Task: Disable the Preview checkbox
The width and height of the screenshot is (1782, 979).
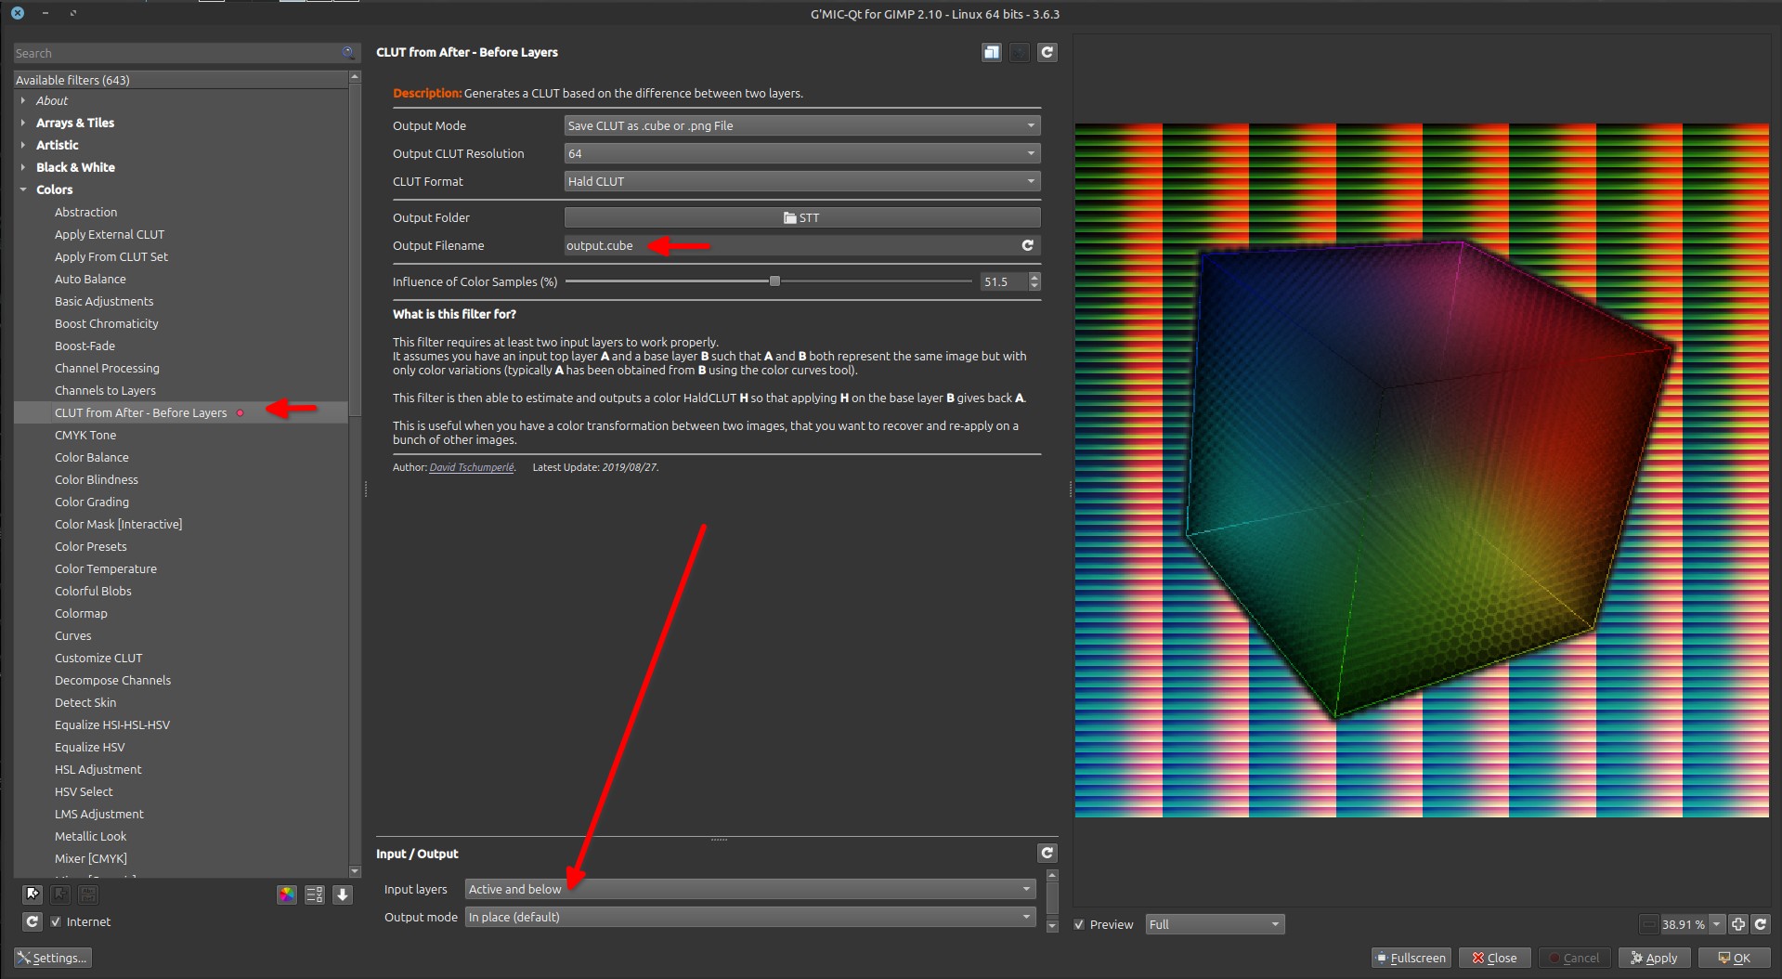Action: 1079,925
